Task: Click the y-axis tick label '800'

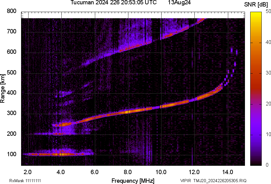Action: coord(11,11)
